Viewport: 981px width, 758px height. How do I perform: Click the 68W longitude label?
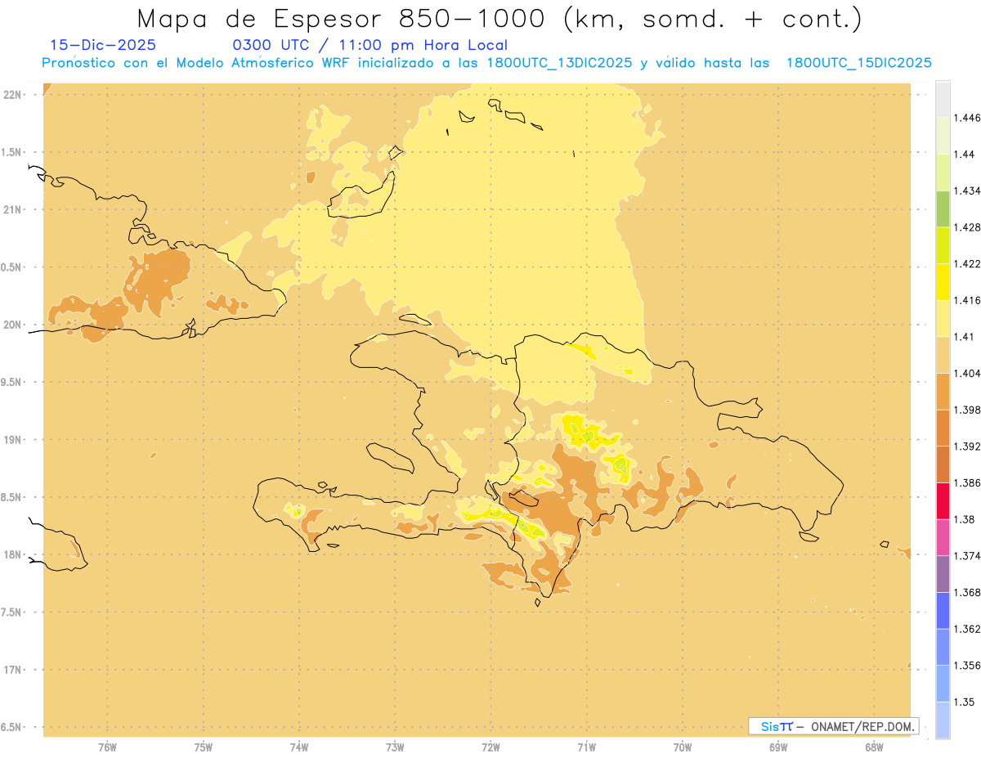click(x=874, y=746)
